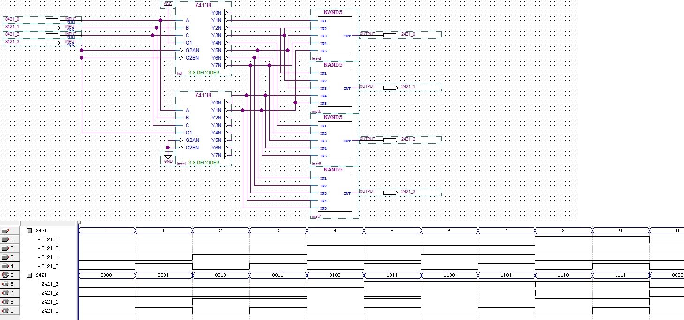Select the 2421_1 signal in the waveform list
The width and height of the screenshot is (684, 320).
coord(50,302)
